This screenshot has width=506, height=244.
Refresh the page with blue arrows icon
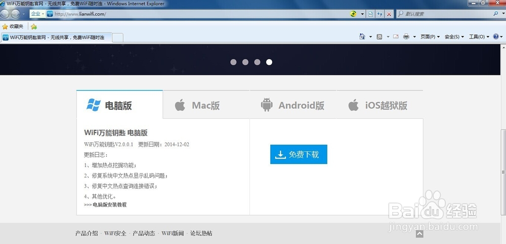[x=380, y=14]
